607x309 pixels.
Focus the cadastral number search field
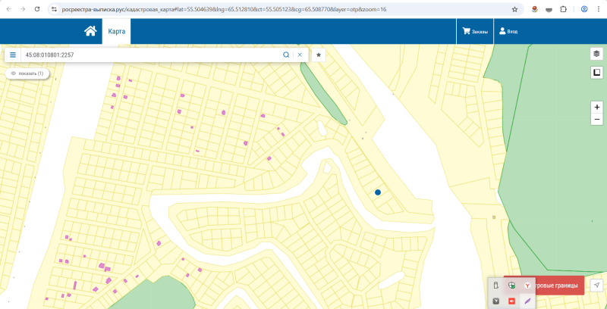tap(151, 55)
